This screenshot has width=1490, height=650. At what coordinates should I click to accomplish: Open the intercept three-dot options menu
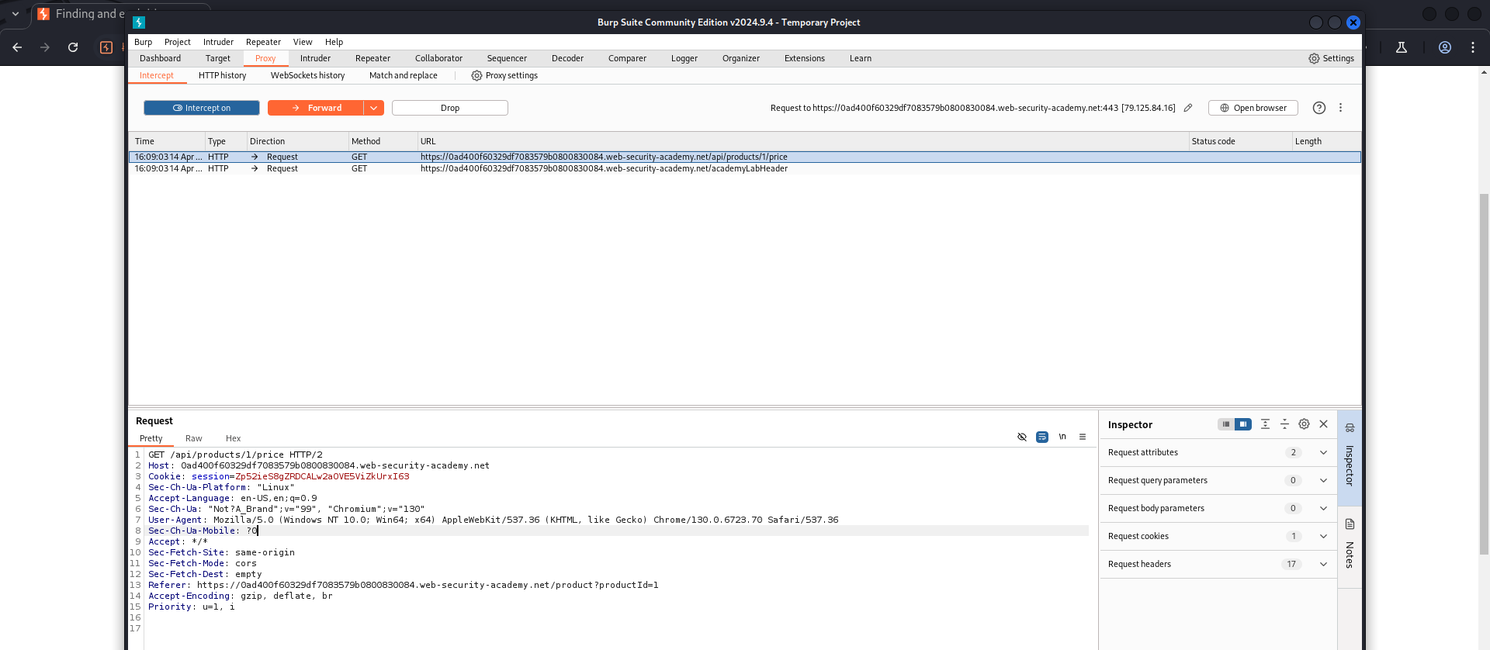[1340, 108]
